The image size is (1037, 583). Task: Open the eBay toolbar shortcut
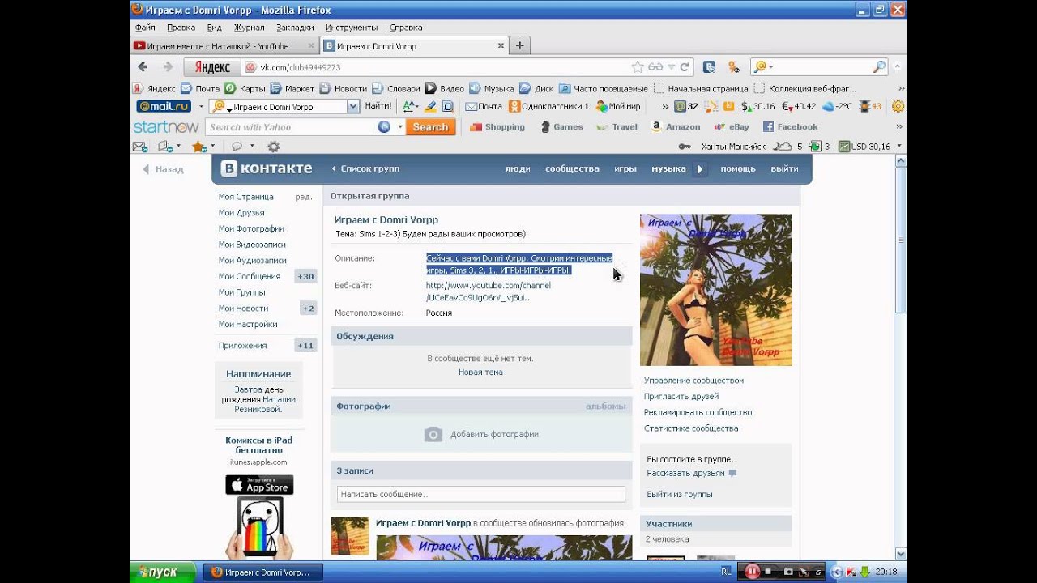tap(732, 127)
